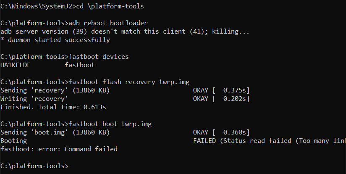
Task: Click the "Sending 'boot.img' (13860 KB)" text
Action: [55, 132]
